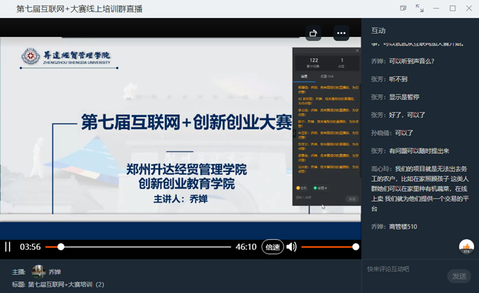Open the picture-in-picture mini window icon
479x293 pixels.
(x=403, y=8)
